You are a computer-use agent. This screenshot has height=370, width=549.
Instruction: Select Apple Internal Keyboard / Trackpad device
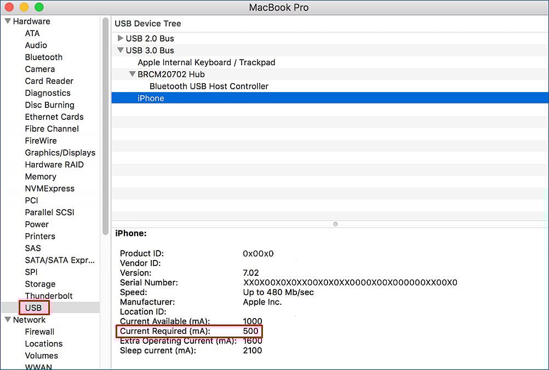click(330, 62)
